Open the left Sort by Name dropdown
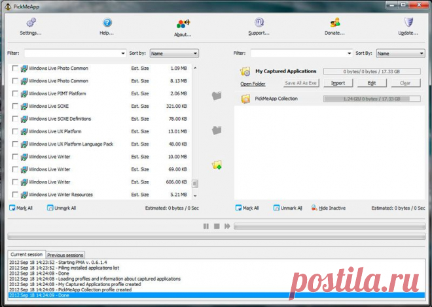The image size is (432, 307). point(174,54)
